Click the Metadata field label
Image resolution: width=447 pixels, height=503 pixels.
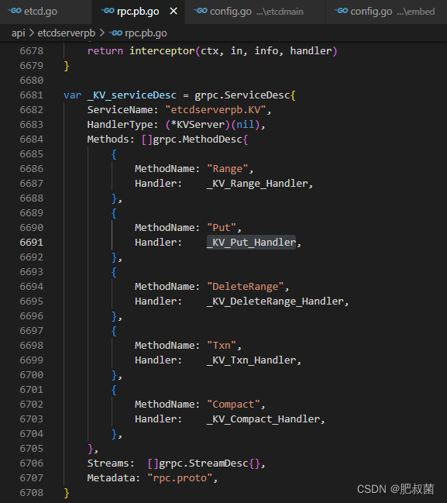111,478
